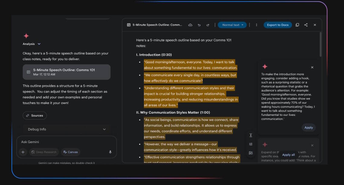Toggle the Deep Research chip
This screenshot has height=185, width=344.
44,152
